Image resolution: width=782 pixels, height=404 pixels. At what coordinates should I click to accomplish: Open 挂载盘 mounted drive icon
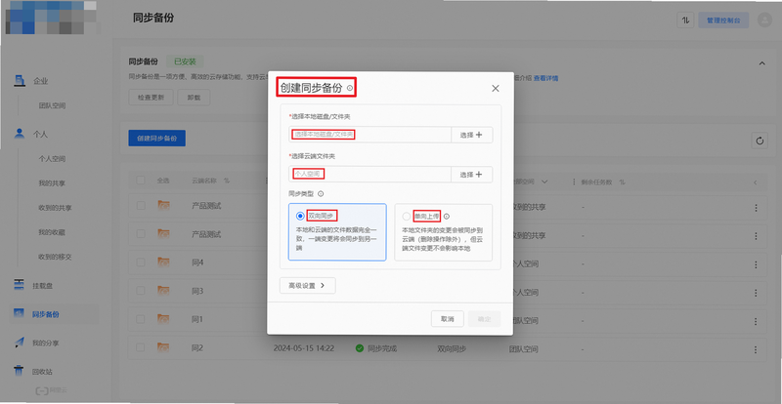click(19, 285)
